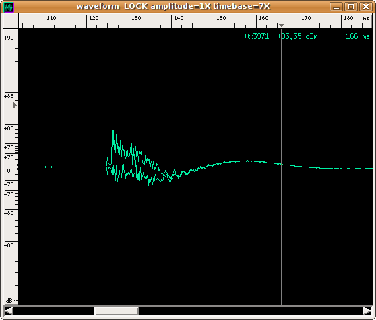Click the -85 label on amplitude scale
Screen dimensions: 376x320
pos(9,245)
